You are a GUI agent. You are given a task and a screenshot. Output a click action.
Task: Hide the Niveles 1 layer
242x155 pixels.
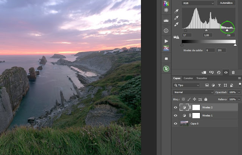pos(175,115)
